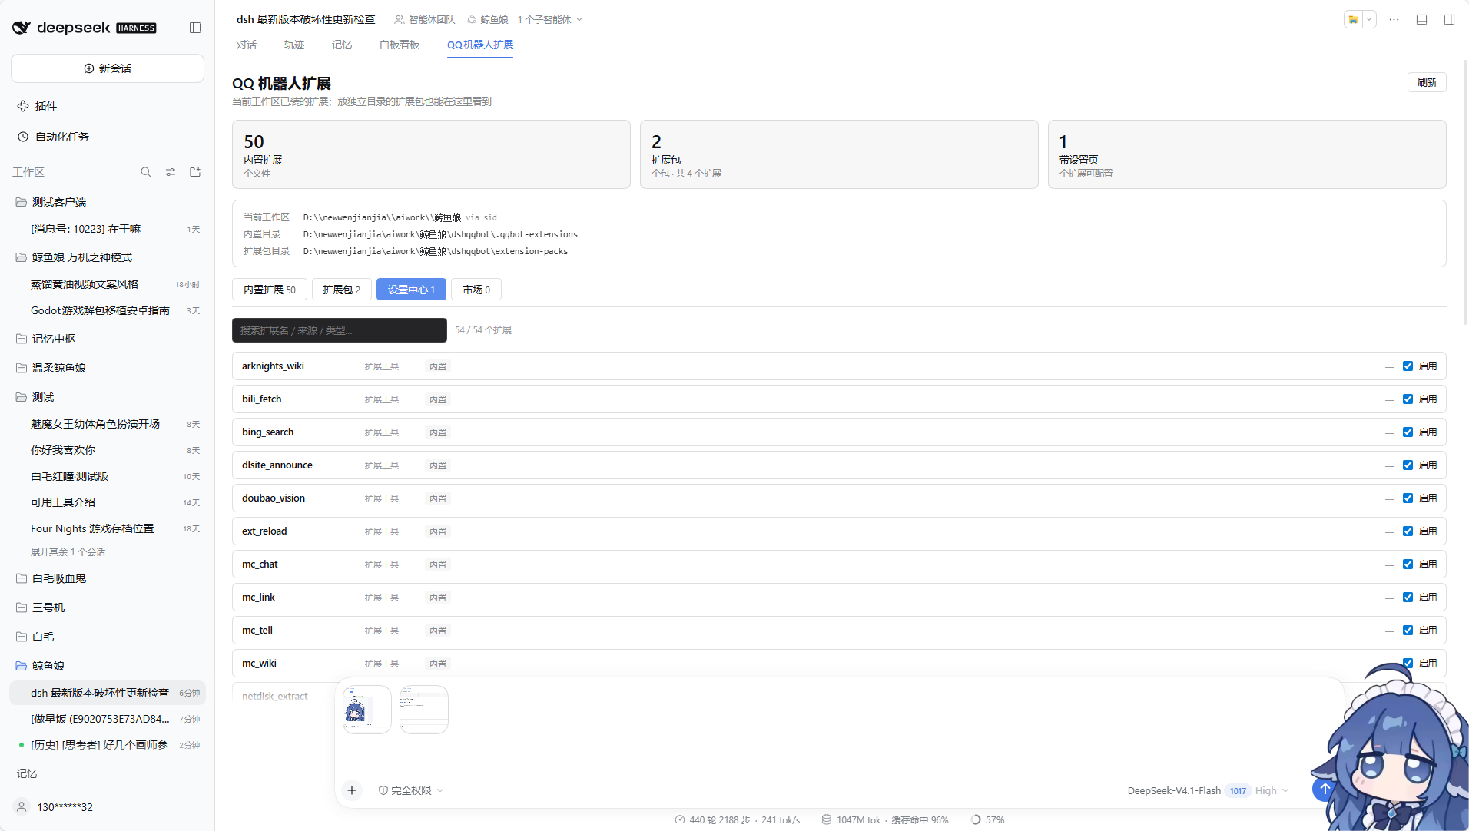The width and height of the screenshot is (1469, 831).
Task: Toggle bottom panel layout icon
Action: (1422, 19)
